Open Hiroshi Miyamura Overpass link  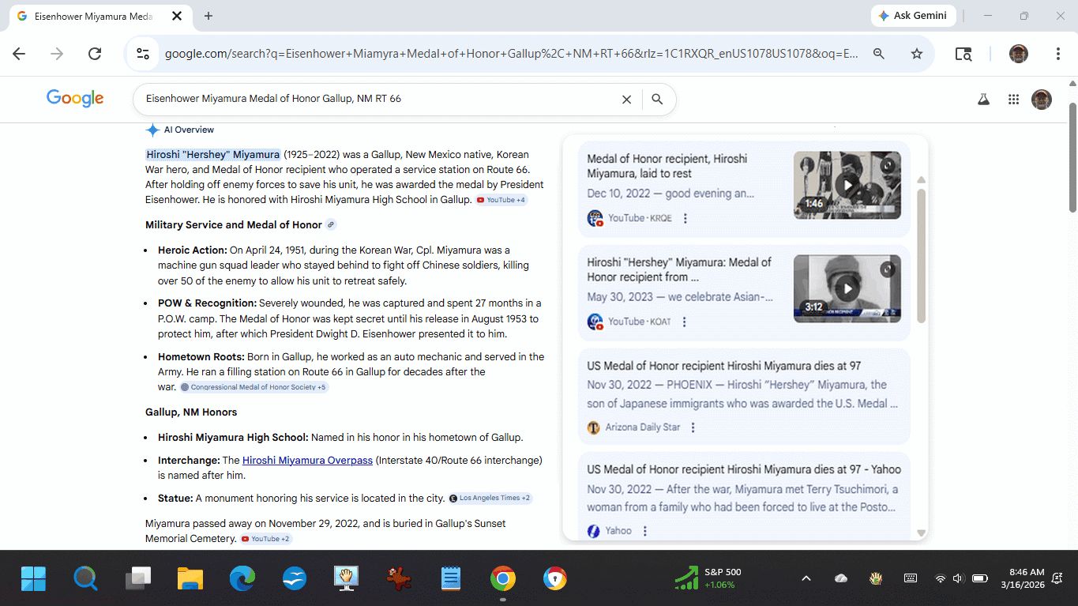[x=307, y=460]
